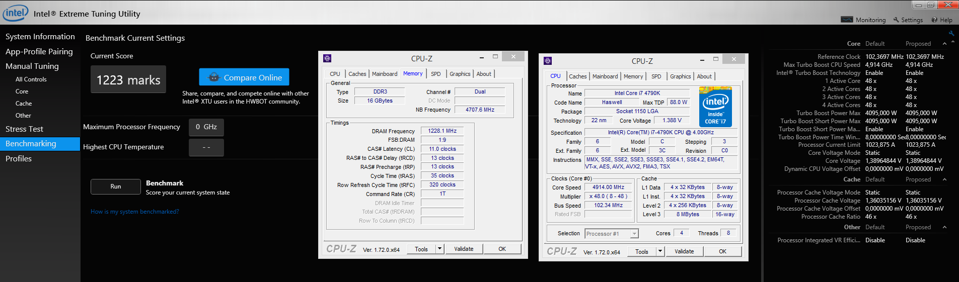Click the Compare Online button
The image size is (959, 282).
[244, 77]
